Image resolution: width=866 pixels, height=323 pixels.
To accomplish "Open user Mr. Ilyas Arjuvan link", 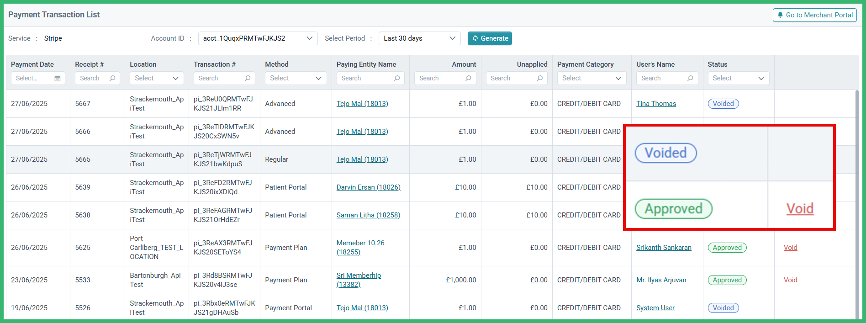I will (x=661, y=280).
